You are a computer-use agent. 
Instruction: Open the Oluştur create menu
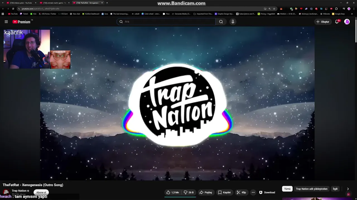[323, 22]
